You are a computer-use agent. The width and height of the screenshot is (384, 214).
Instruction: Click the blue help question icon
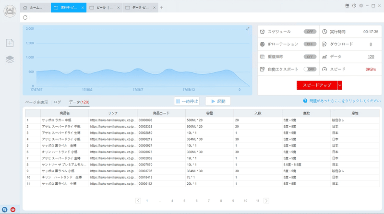coord(305,101)
